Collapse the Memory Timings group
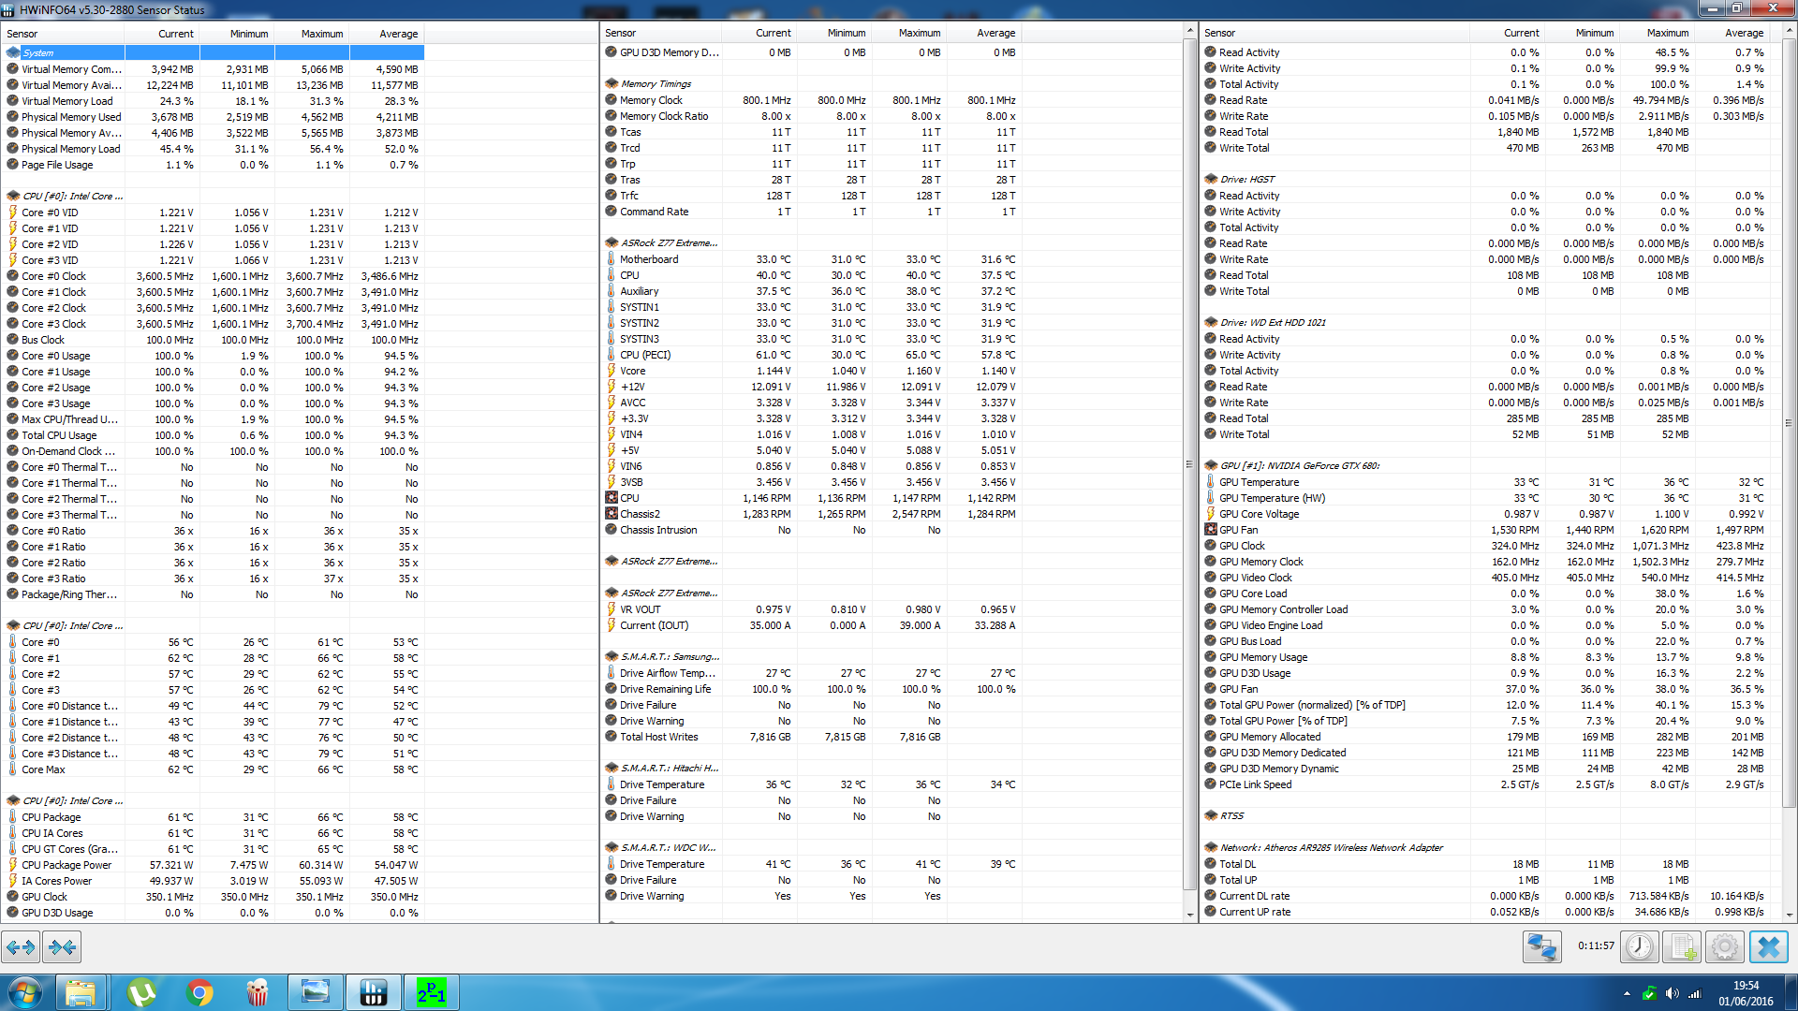Image resolution: width=1798 pixels, height=1011 pixels. [656, 83]
